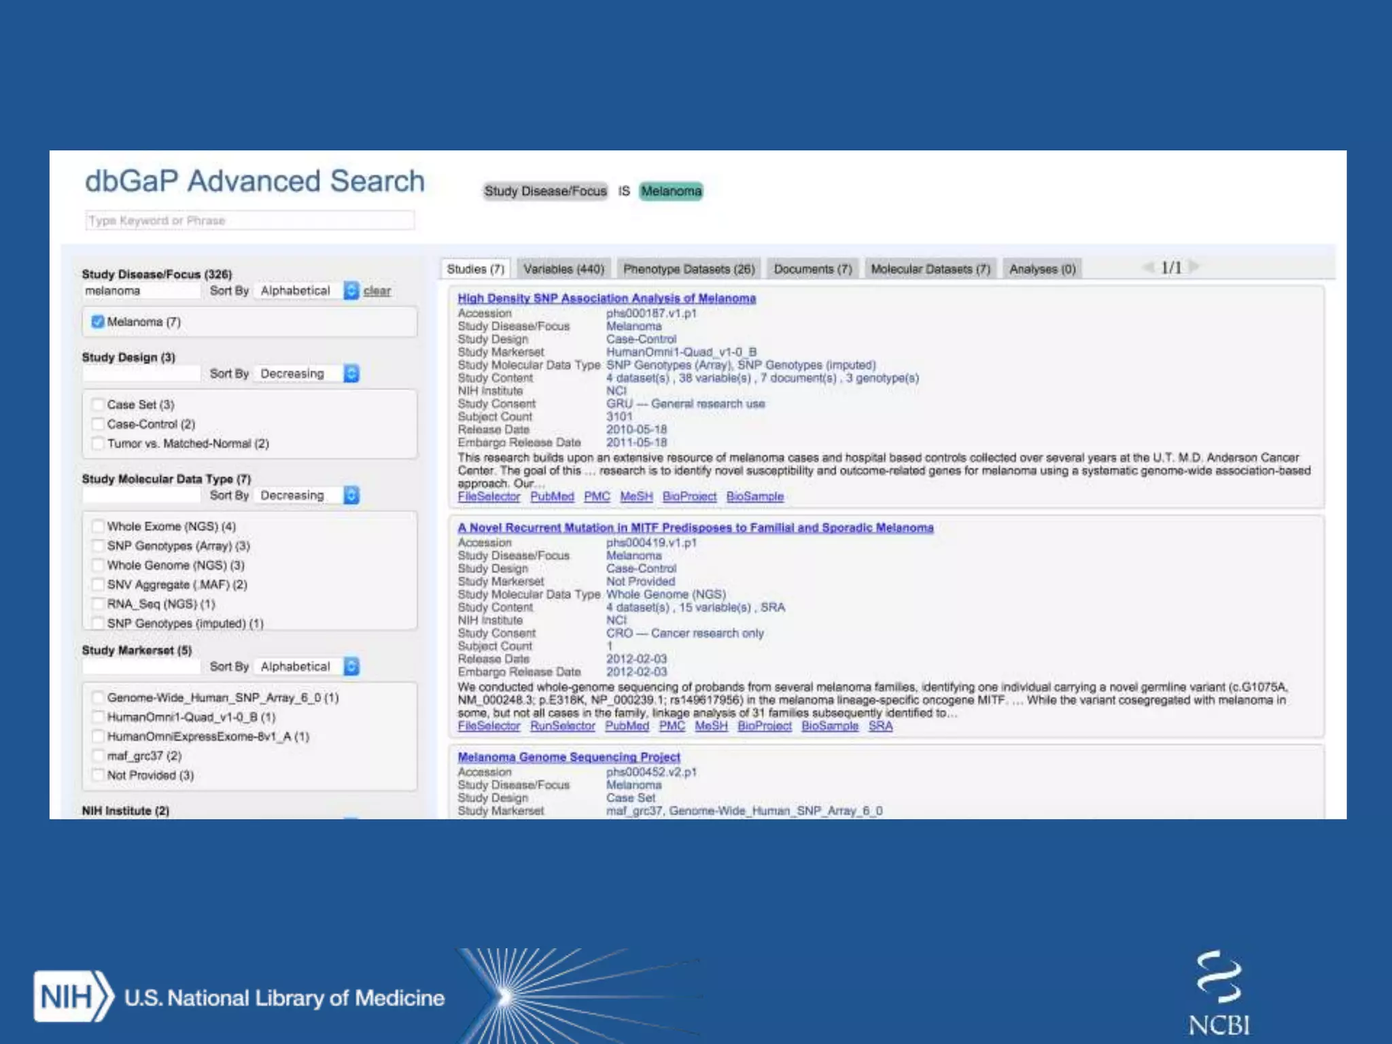Open RunSelector link for MITF study

point(562,726)
